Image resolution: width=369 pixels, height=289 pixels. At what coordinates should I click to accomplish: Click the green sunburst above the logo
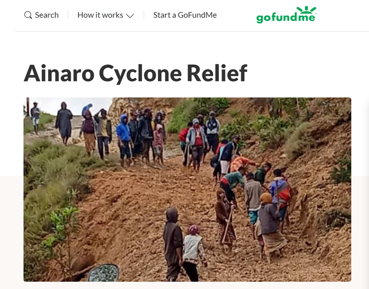[x=306, y=10]
